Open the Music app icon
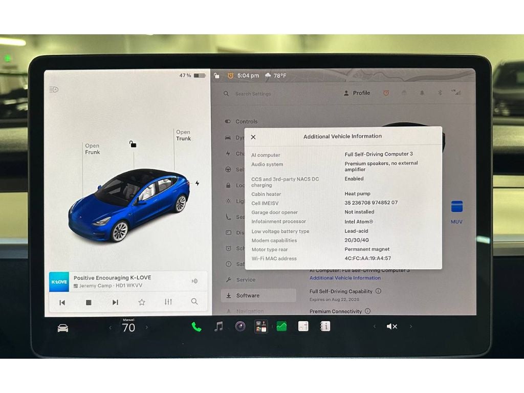Screen dimensions: 524x393 coord(219,326)
